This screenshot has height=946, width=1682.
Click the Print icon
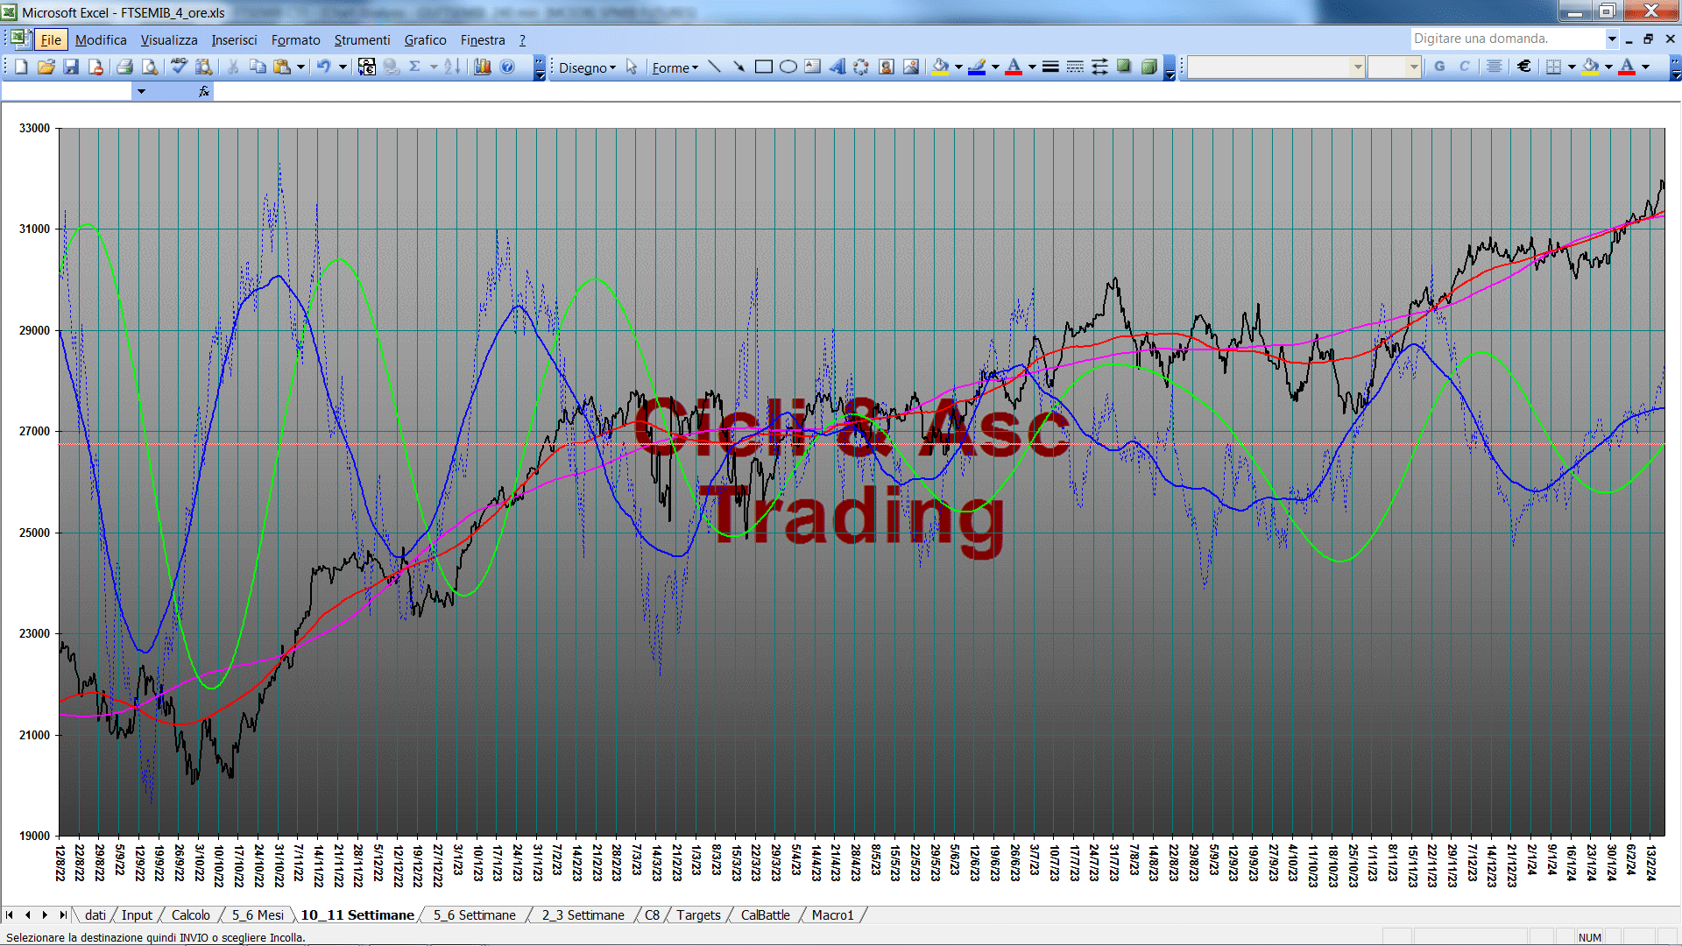[x=124, y=67]
